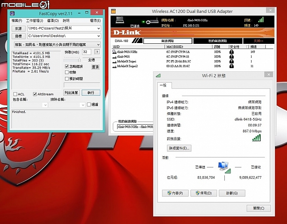Click the question mark help button in FastCopy
Screen dimensions: 287x224
[97, 52]
